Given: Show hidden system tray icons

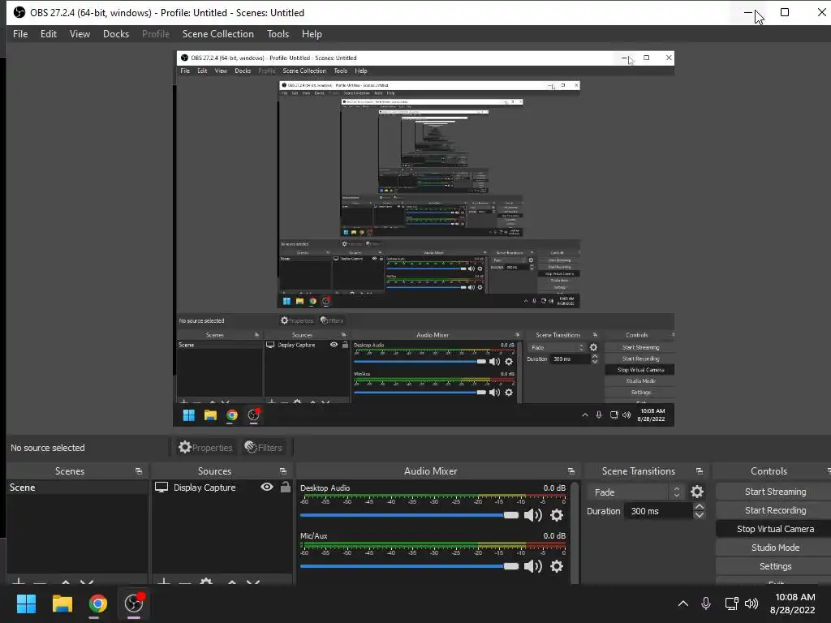Looking at the screenshot, I should pos(683,604).
